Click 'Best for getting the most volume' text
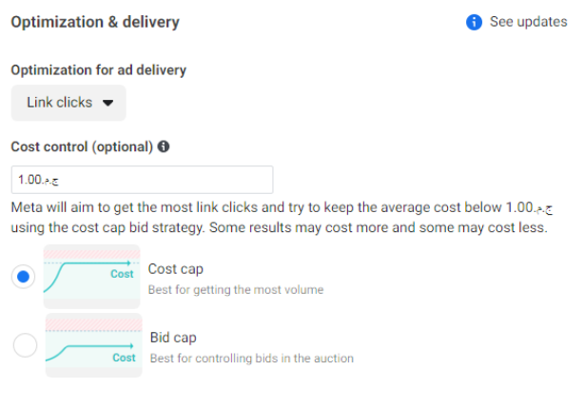This screenshot has width=584, height=408. pos(235,289)
